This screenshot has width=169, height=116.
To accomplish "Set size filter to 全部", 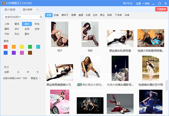I will click(x=6, y=72).
